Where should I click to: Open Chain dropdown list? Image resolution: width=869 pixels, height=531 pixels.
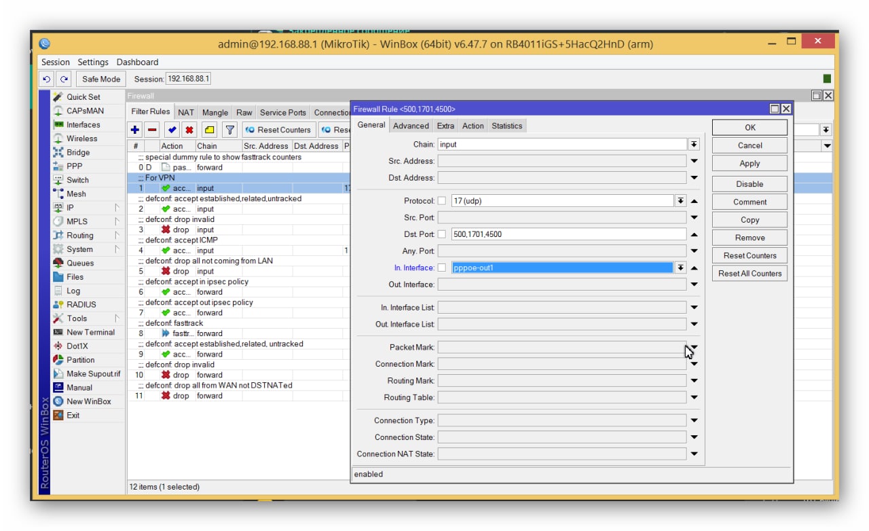[694, 145]
